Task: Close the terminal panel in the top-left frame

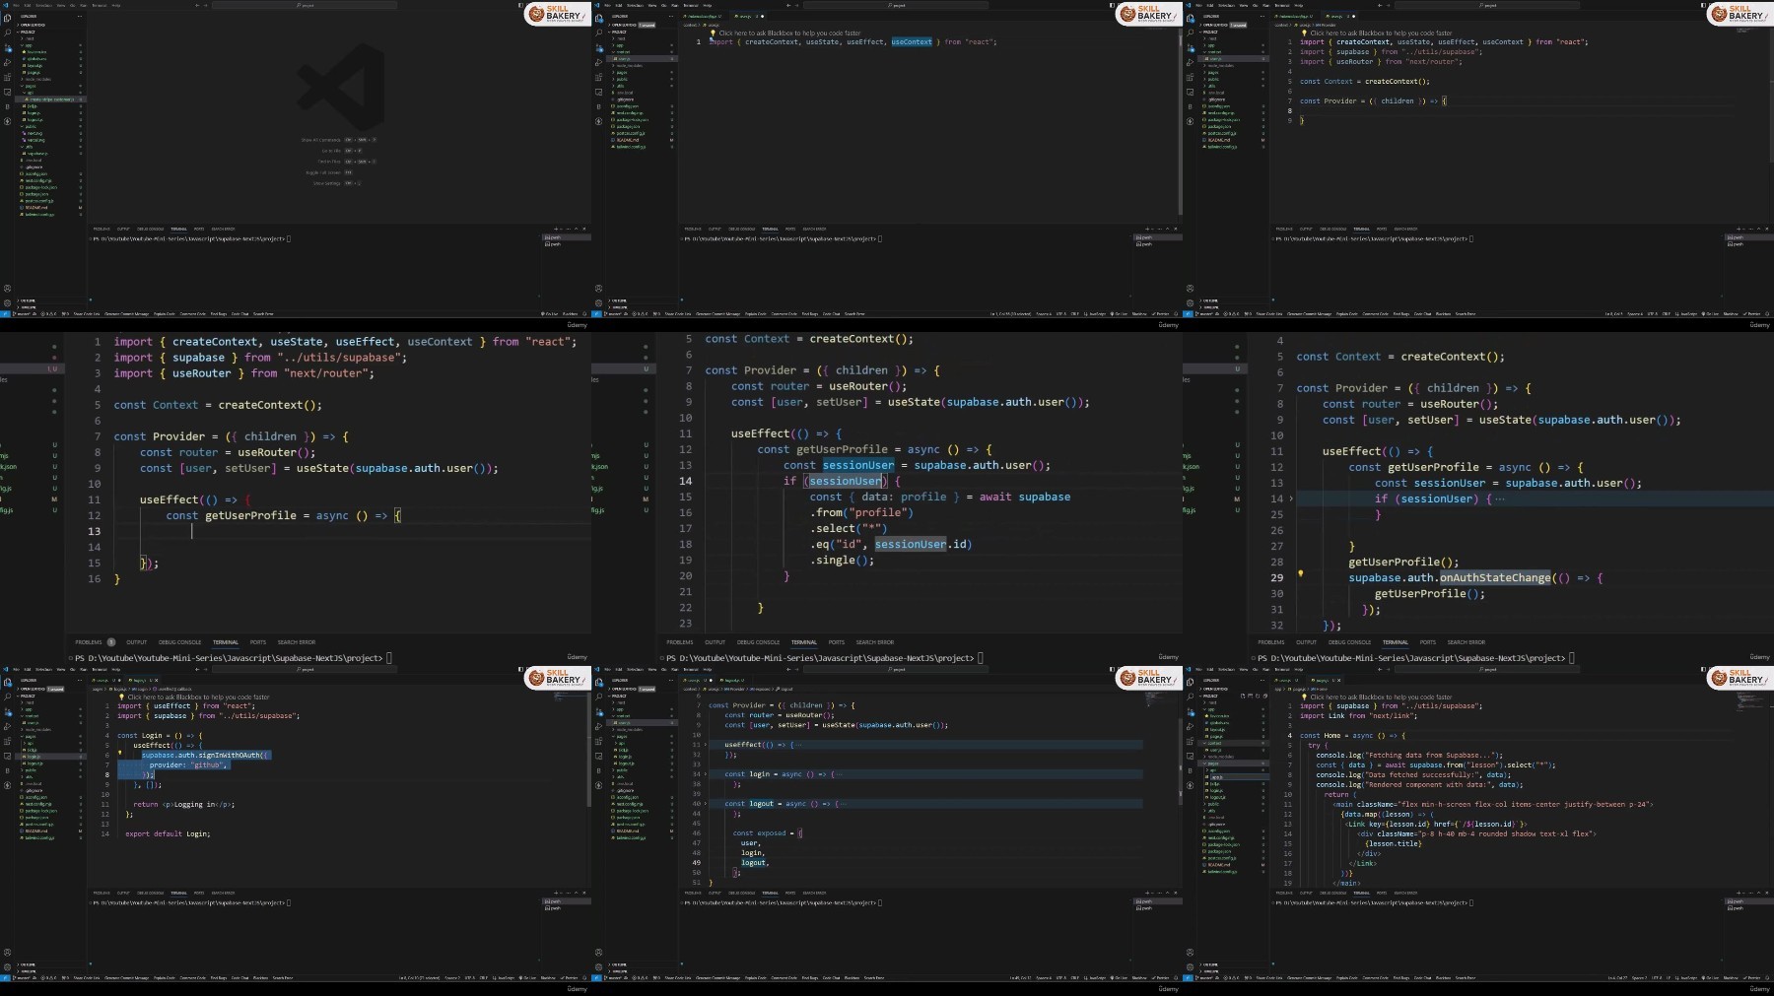Action: (585, 229)
